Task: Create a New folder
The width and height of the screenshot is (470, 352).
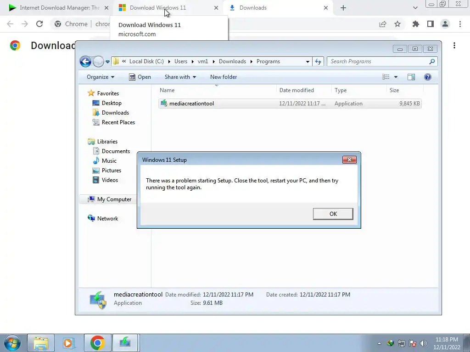Action: (224, 77)
